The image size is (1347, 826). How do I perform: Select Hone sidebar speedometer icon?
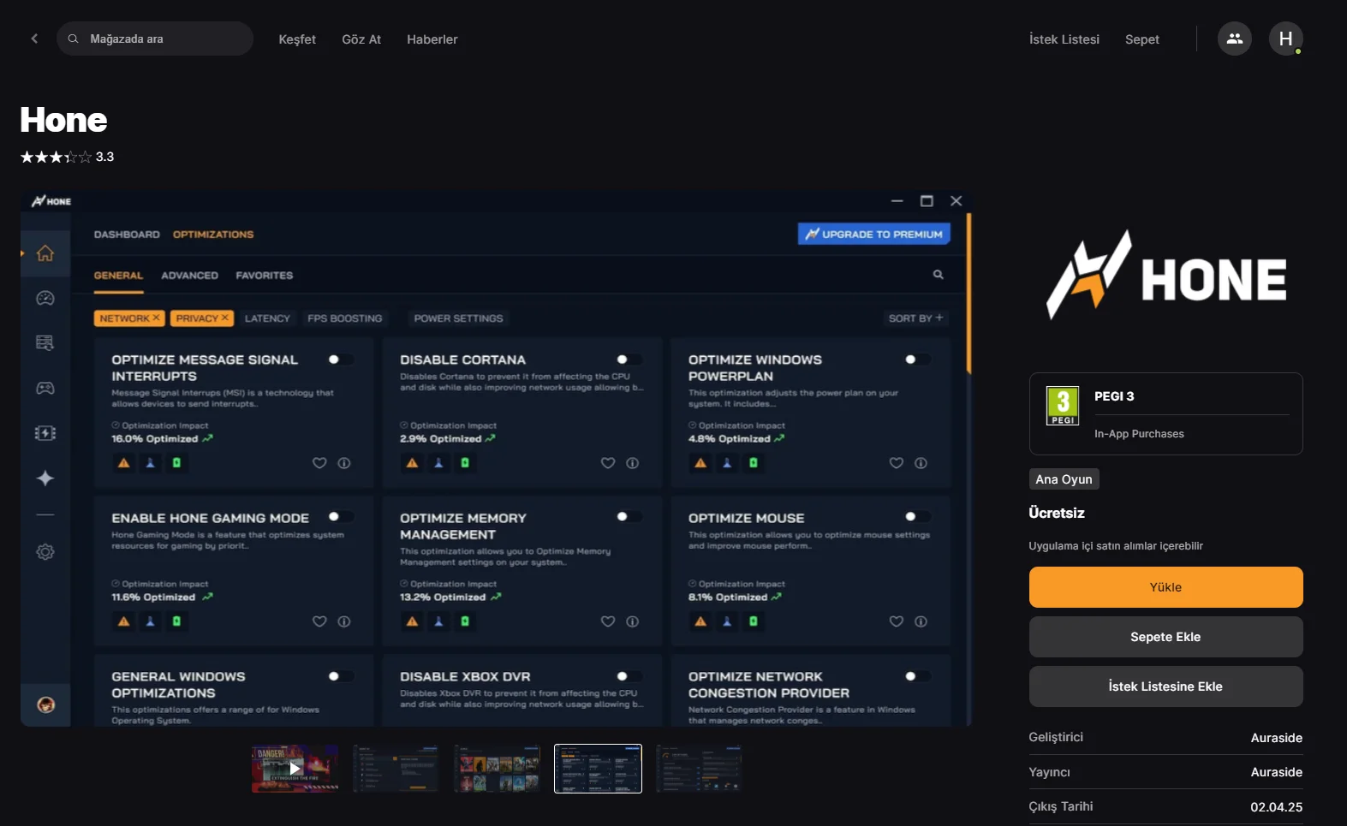(x=45, y=298)
